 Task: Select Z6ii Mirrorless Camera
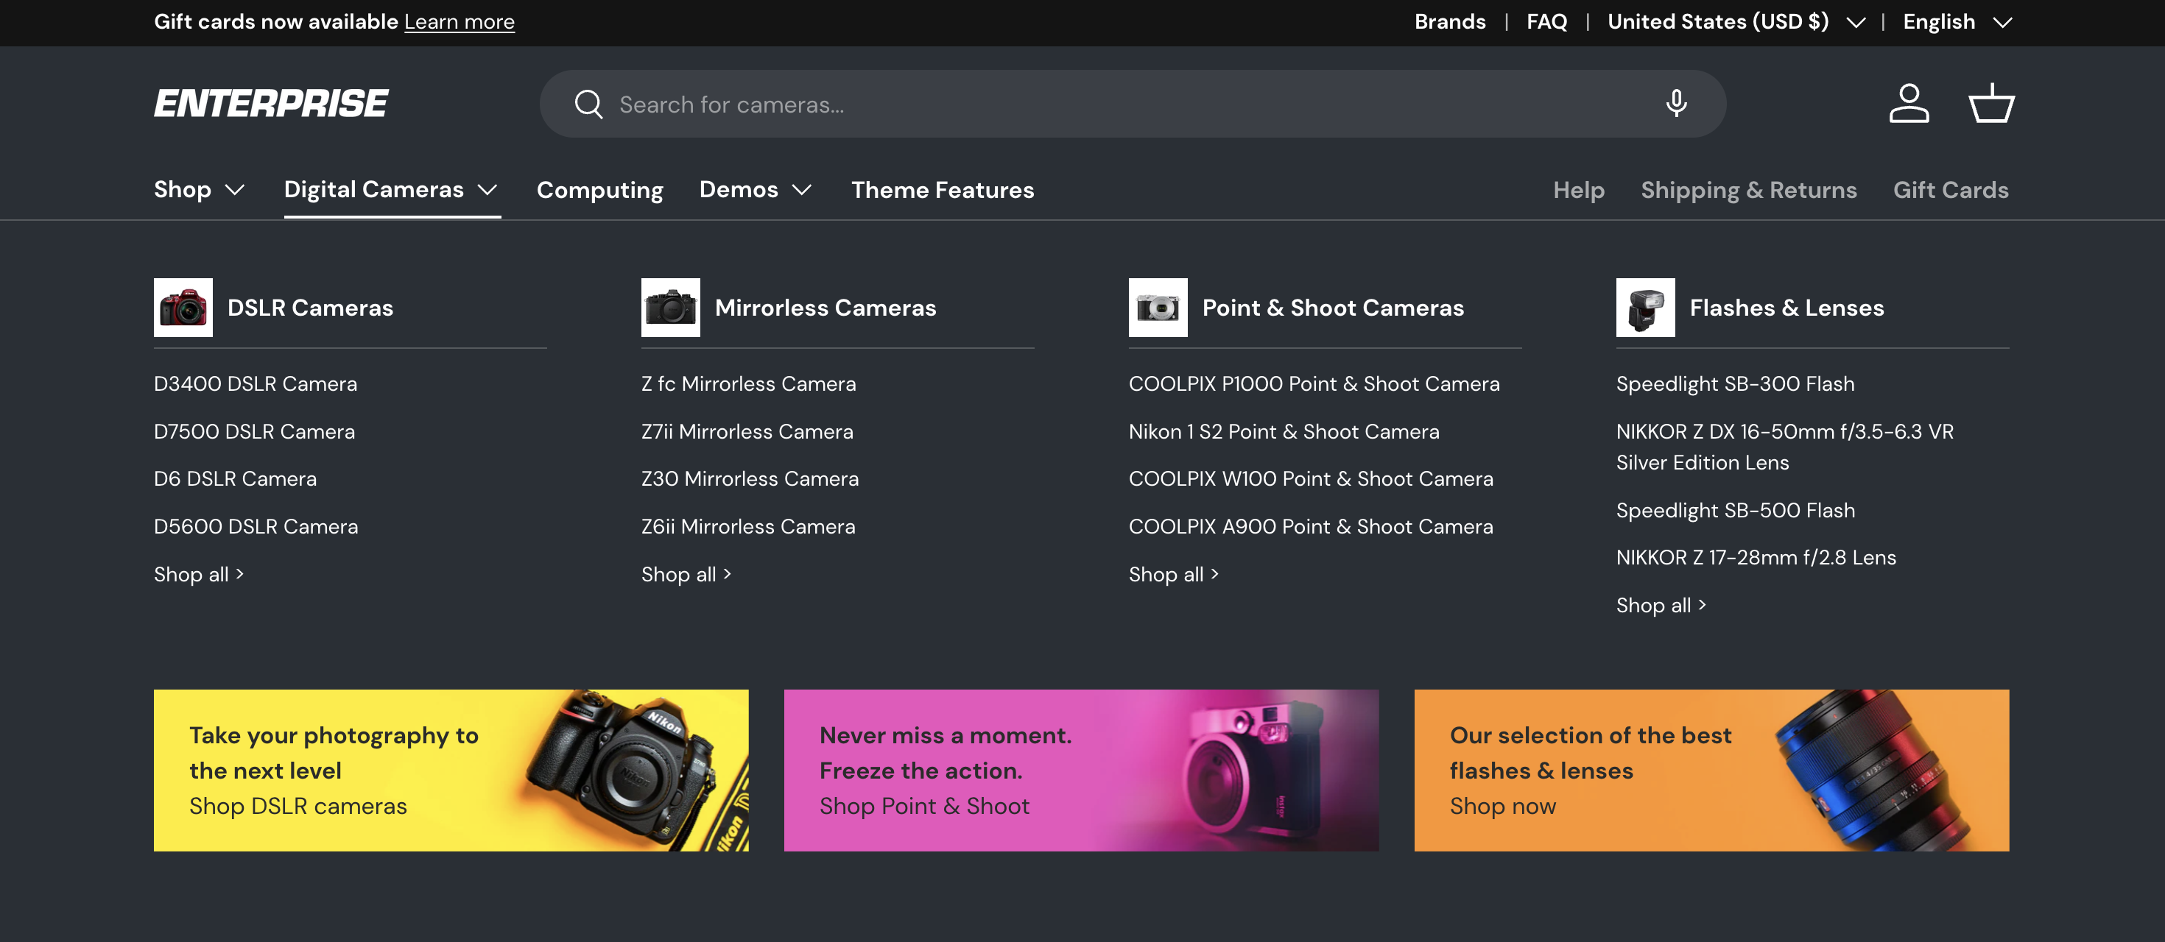(748, 526)
